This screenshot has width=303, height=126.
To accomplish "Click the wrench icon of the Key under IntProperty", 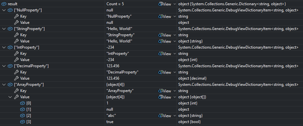I will (17, 54).
